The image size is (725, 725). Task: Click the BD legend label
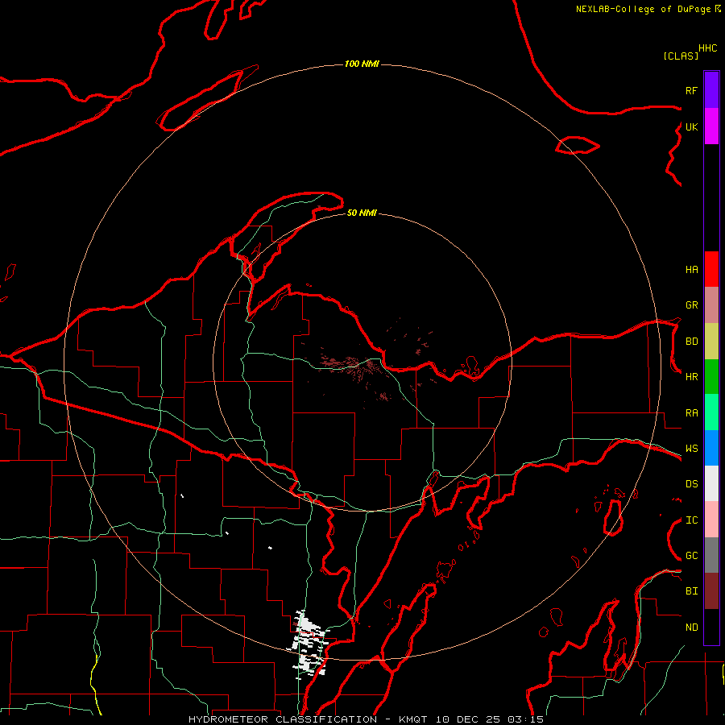pyautogui.click(x=691, y=342)
